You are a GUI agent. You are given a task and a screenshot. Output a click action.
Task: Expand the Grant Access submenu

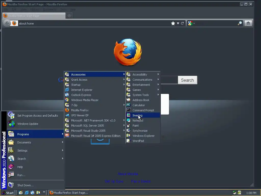pyautogui.click(x=95, y=80)
